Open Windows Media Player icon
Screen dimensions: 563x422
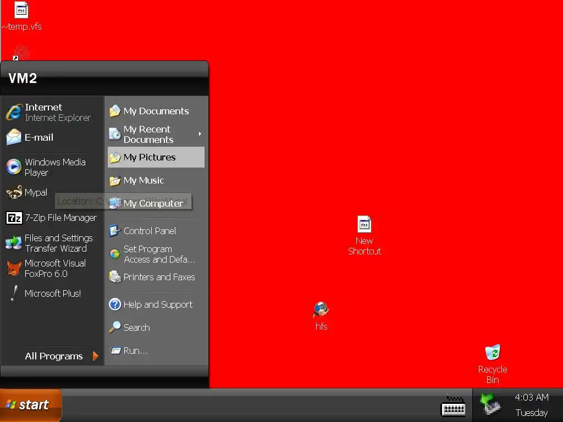coord(14,167)
